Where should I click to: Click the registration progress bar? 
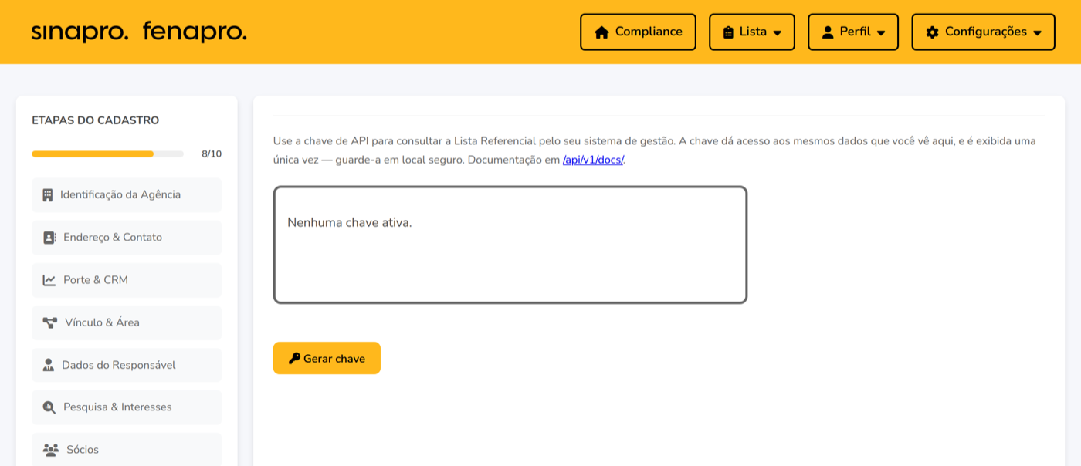pos(107,154)
